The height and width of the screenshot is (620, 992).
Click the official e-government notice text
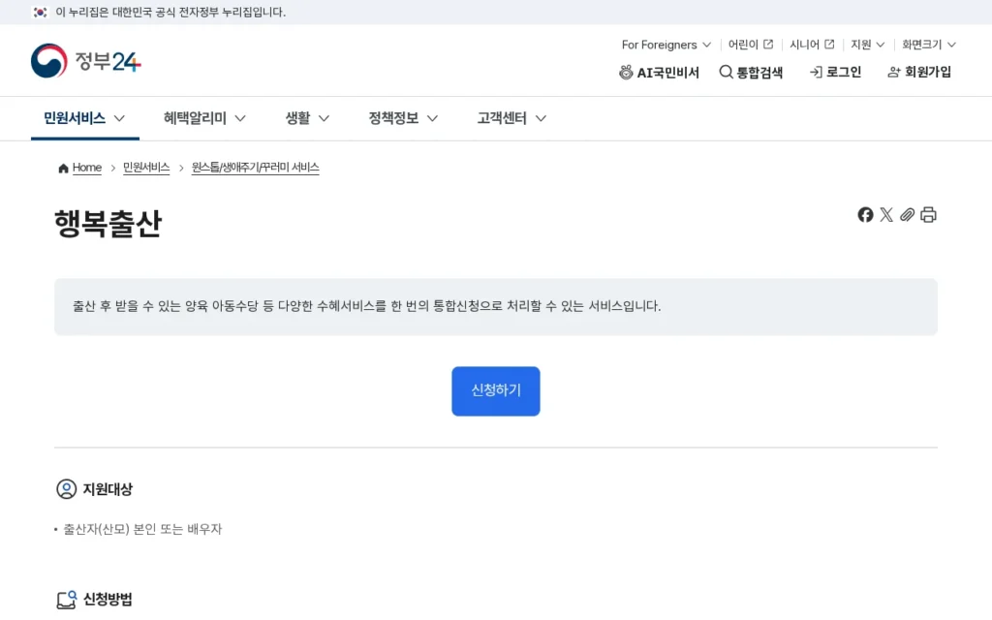coord(170,12)
